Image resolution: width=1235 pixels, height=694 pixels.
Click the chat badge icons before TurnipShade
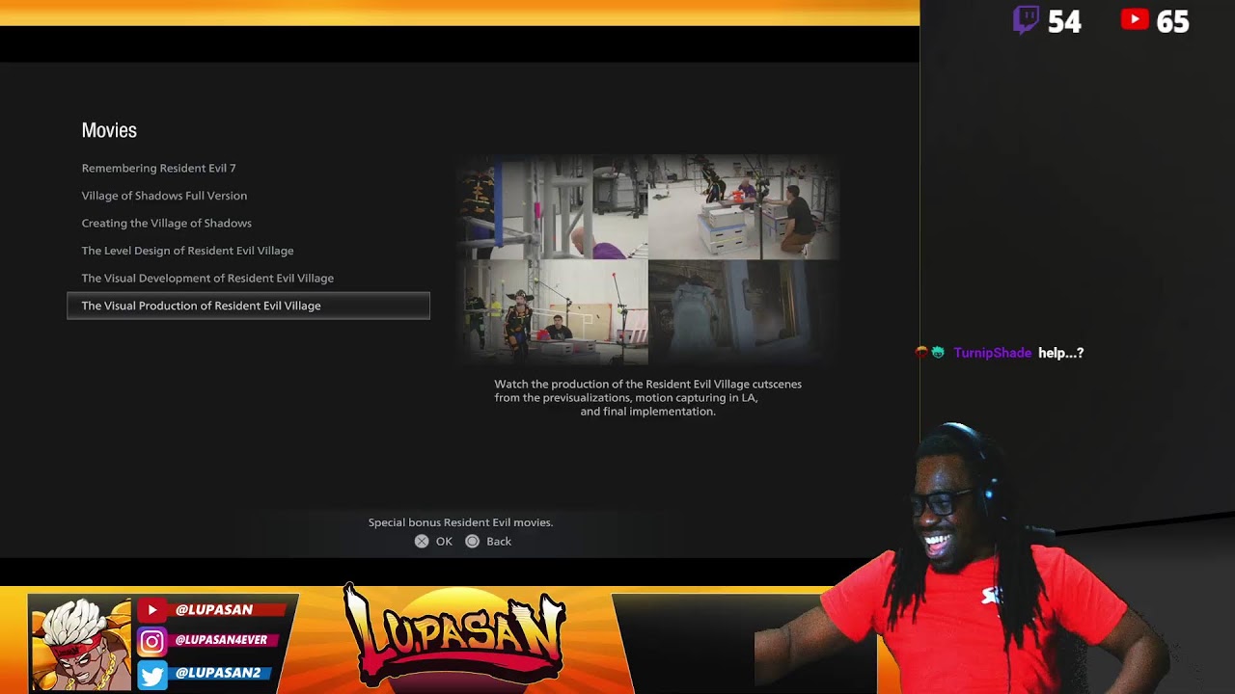[929, 353]
